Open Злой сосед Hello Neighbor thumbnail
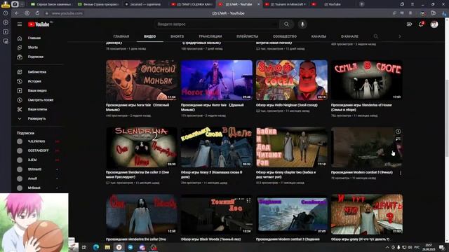This screenshot has width=449, height=252. pos(292,80)
